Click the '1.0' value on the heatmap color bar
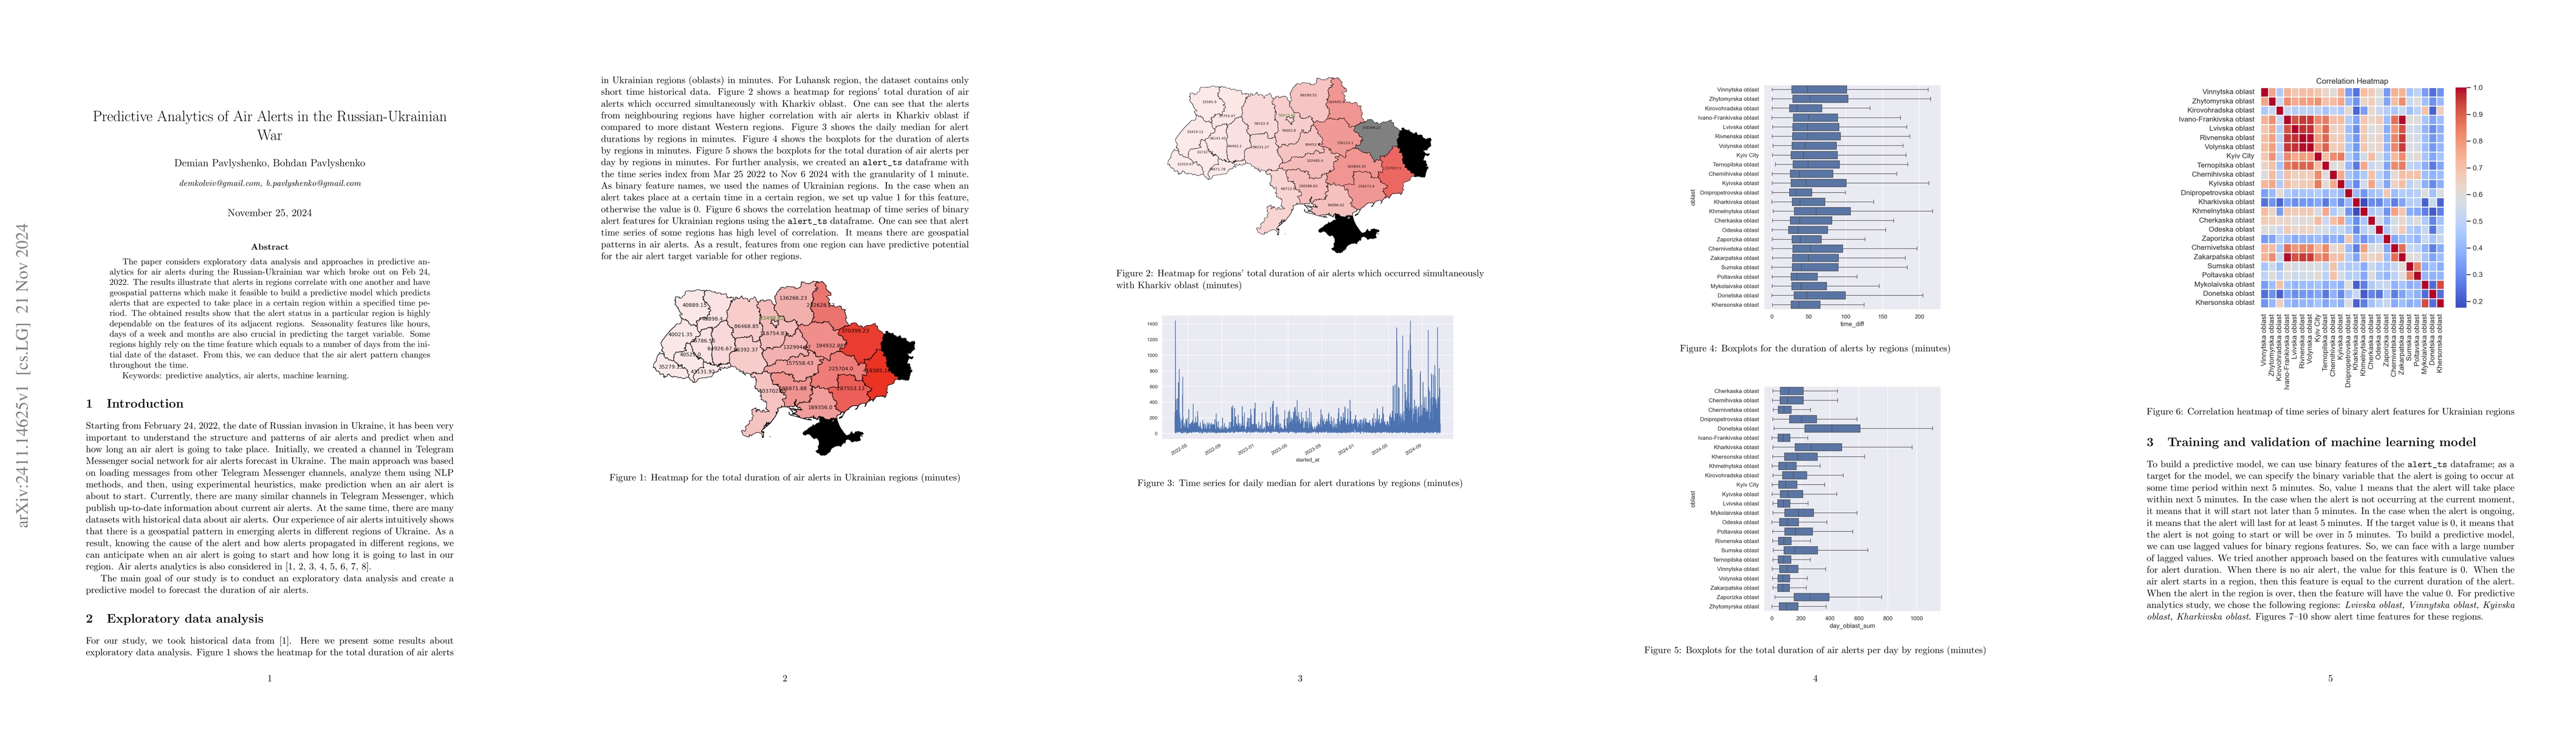2576x729 pixels. point(2478,88)
